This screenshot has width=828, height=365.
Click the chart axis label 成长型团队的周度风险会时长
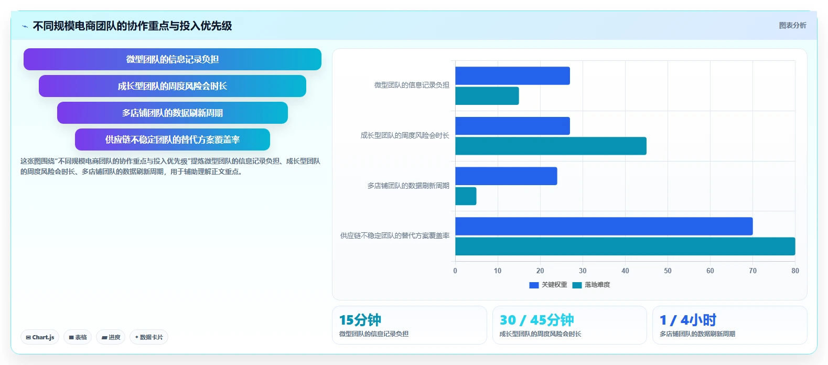tap(405, 135)
